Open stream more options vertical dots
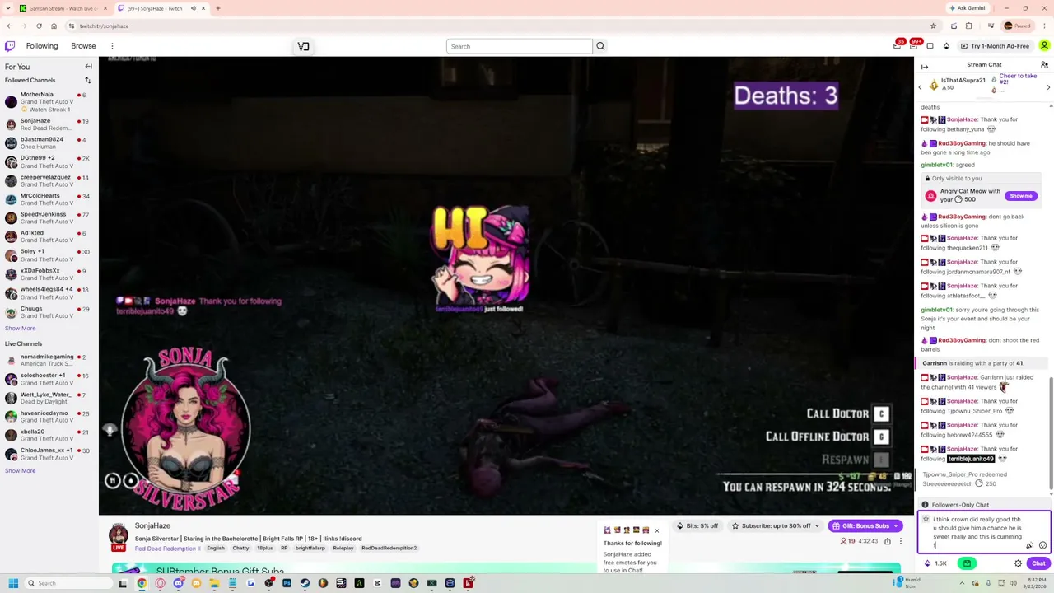The height and width of the screenshot is (593, 1054). point(901,541)
